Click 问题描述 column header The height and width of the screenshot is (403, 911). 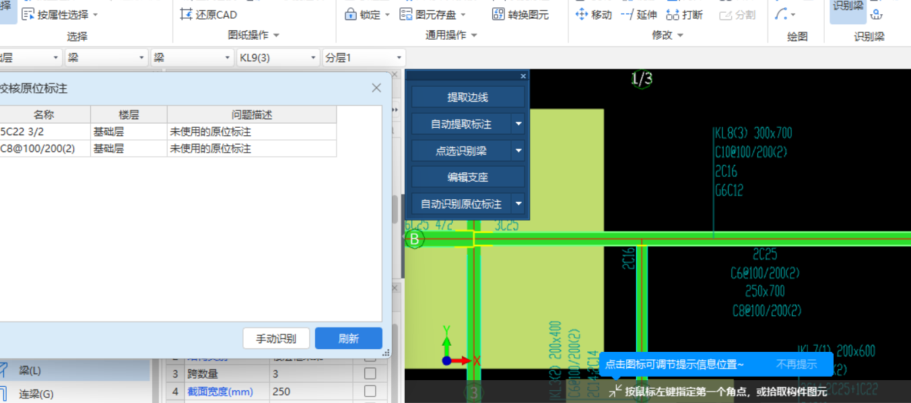252,114
